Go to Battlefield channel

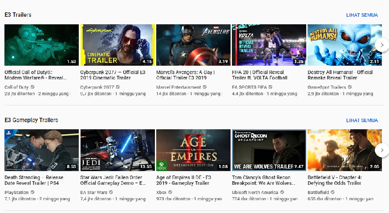(x=318, y=192)
